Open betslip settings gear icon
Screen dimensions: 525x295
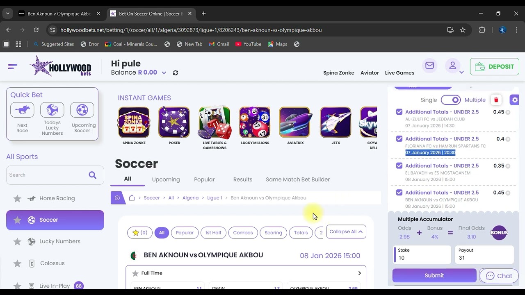click(x=515, y=100)
